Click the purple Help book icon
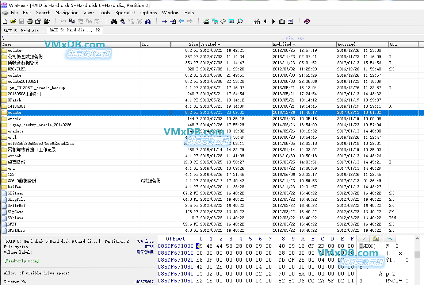Screen dimensions: 424x285 click(307, 21)
